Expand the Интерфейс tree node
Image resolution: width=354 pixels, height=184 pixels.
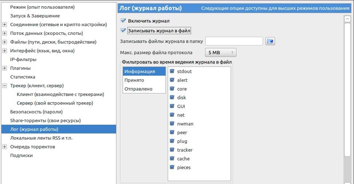click(x=4, y=51)
